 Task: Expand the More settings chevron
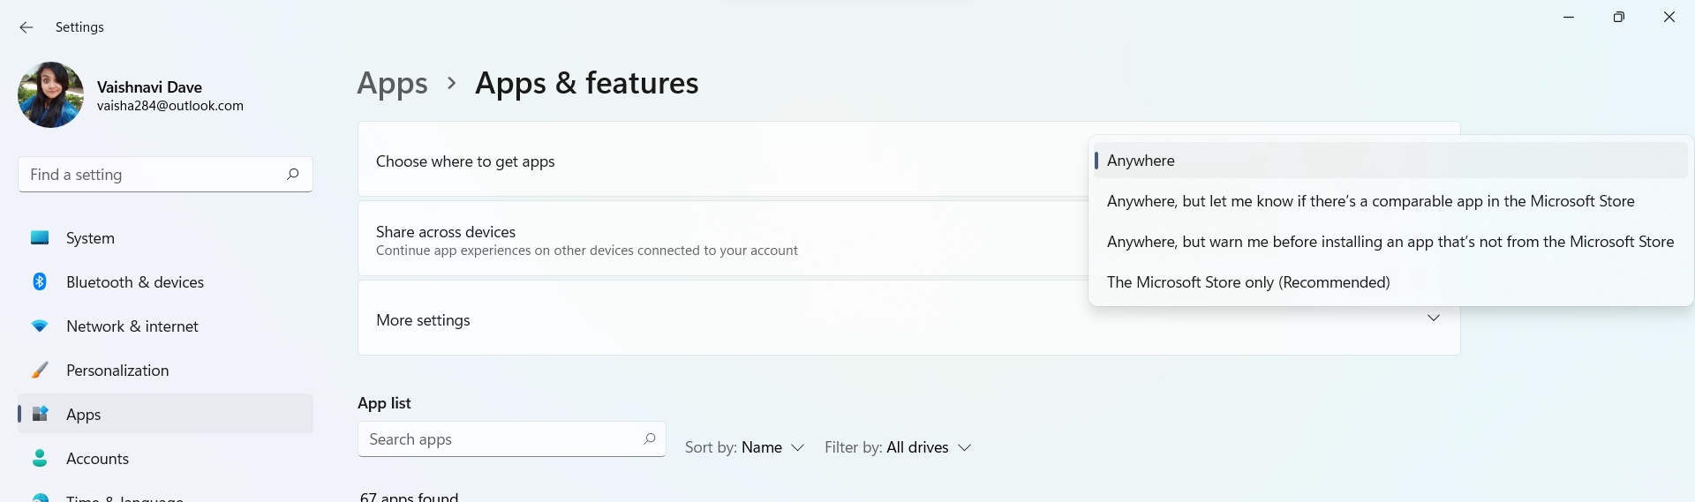tap(1433, 318)
